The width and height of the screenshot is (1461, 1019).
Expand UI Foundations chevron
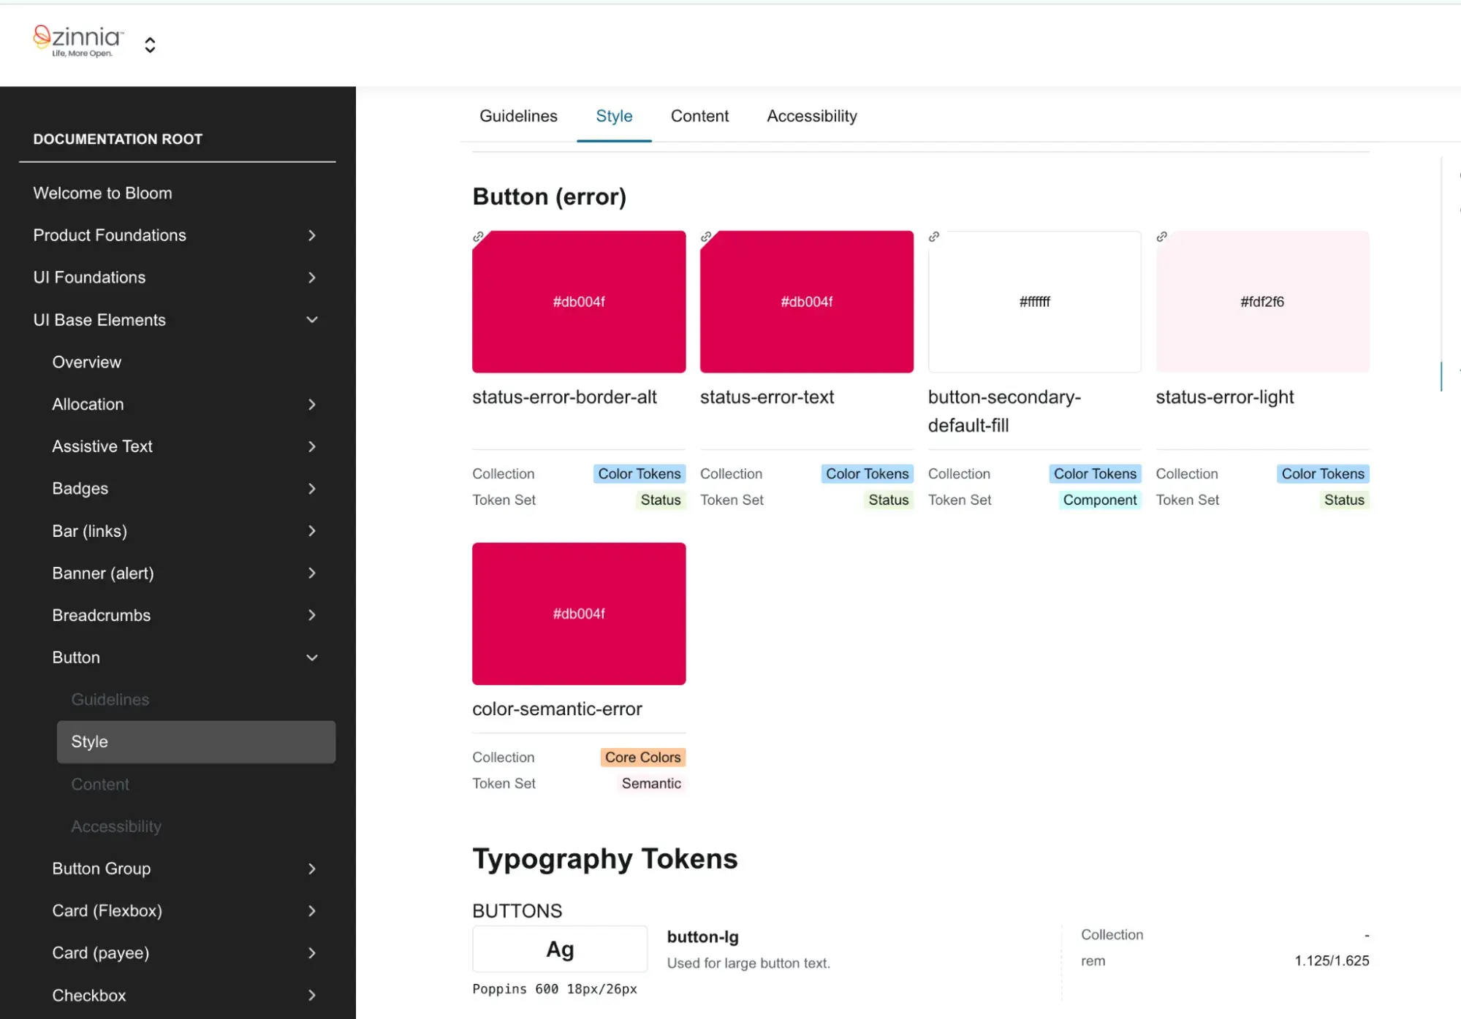[312, 278]
